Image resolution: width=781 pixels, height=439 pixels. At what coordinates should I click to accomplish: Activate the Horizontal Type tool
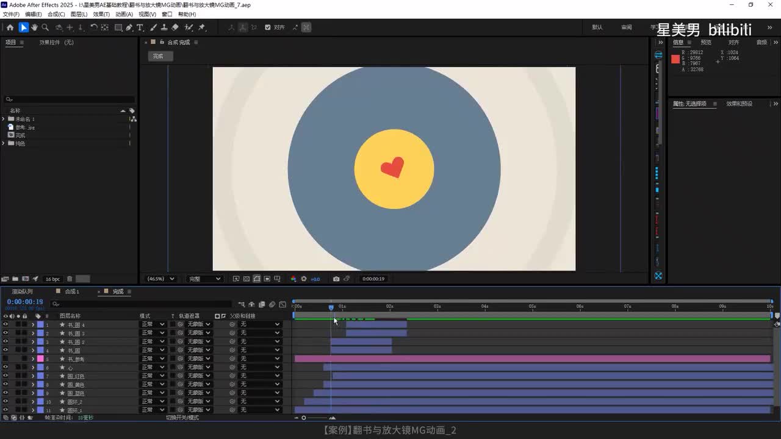point(140,27)
